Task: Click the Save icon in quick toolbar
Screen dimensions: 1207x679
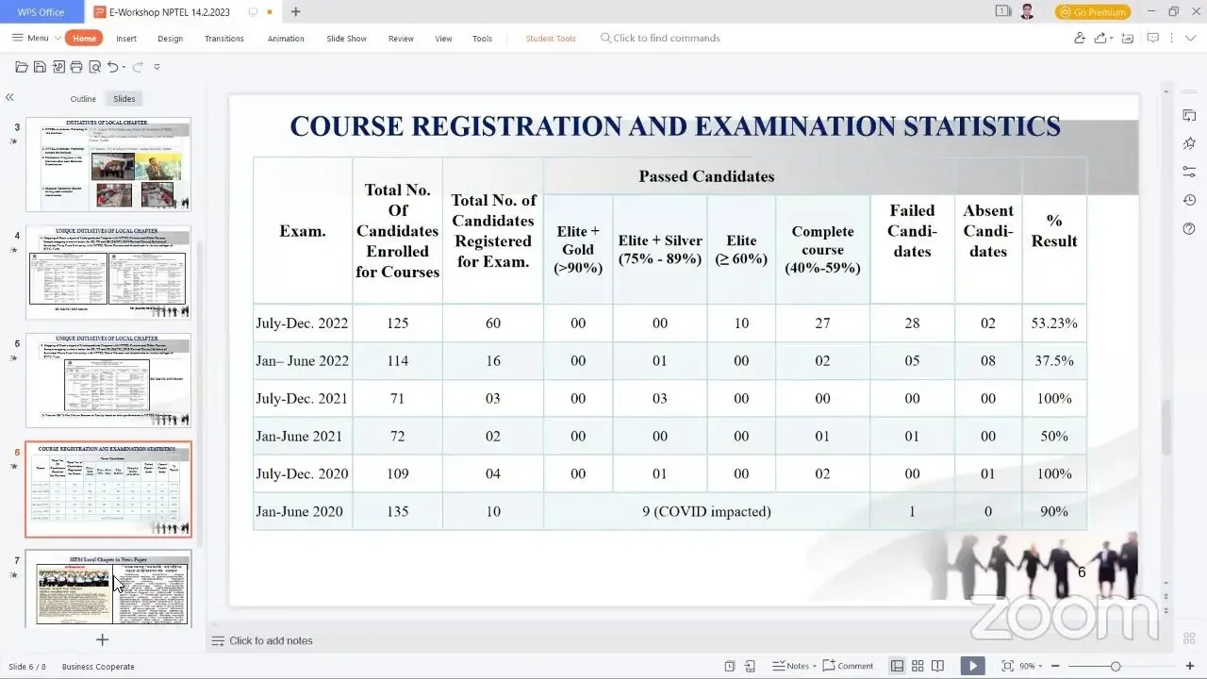Action: [x=40, y=67]
